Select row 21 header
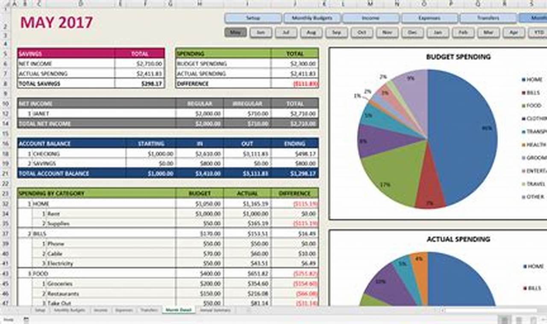 (x=6, y=173)
